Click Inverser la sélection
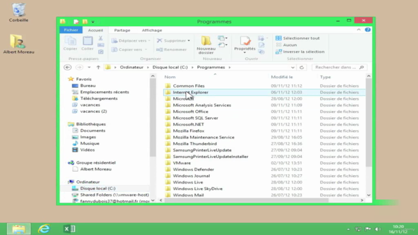This screenshot has height=235, width=418. [300, 52]
